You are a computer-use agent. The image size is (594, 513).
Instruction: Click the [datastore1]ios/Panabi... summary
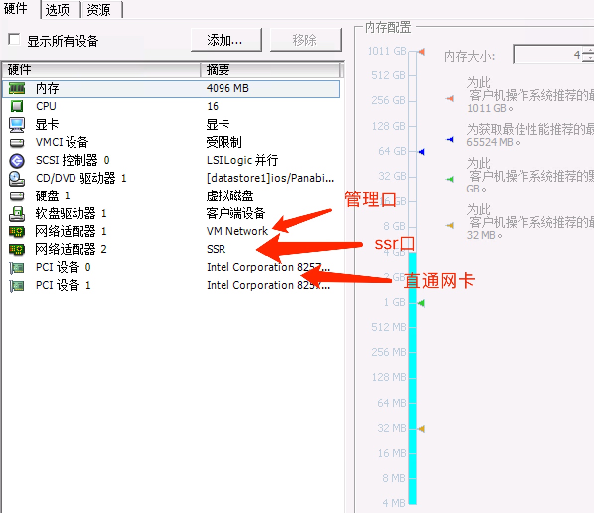[270, 178]
